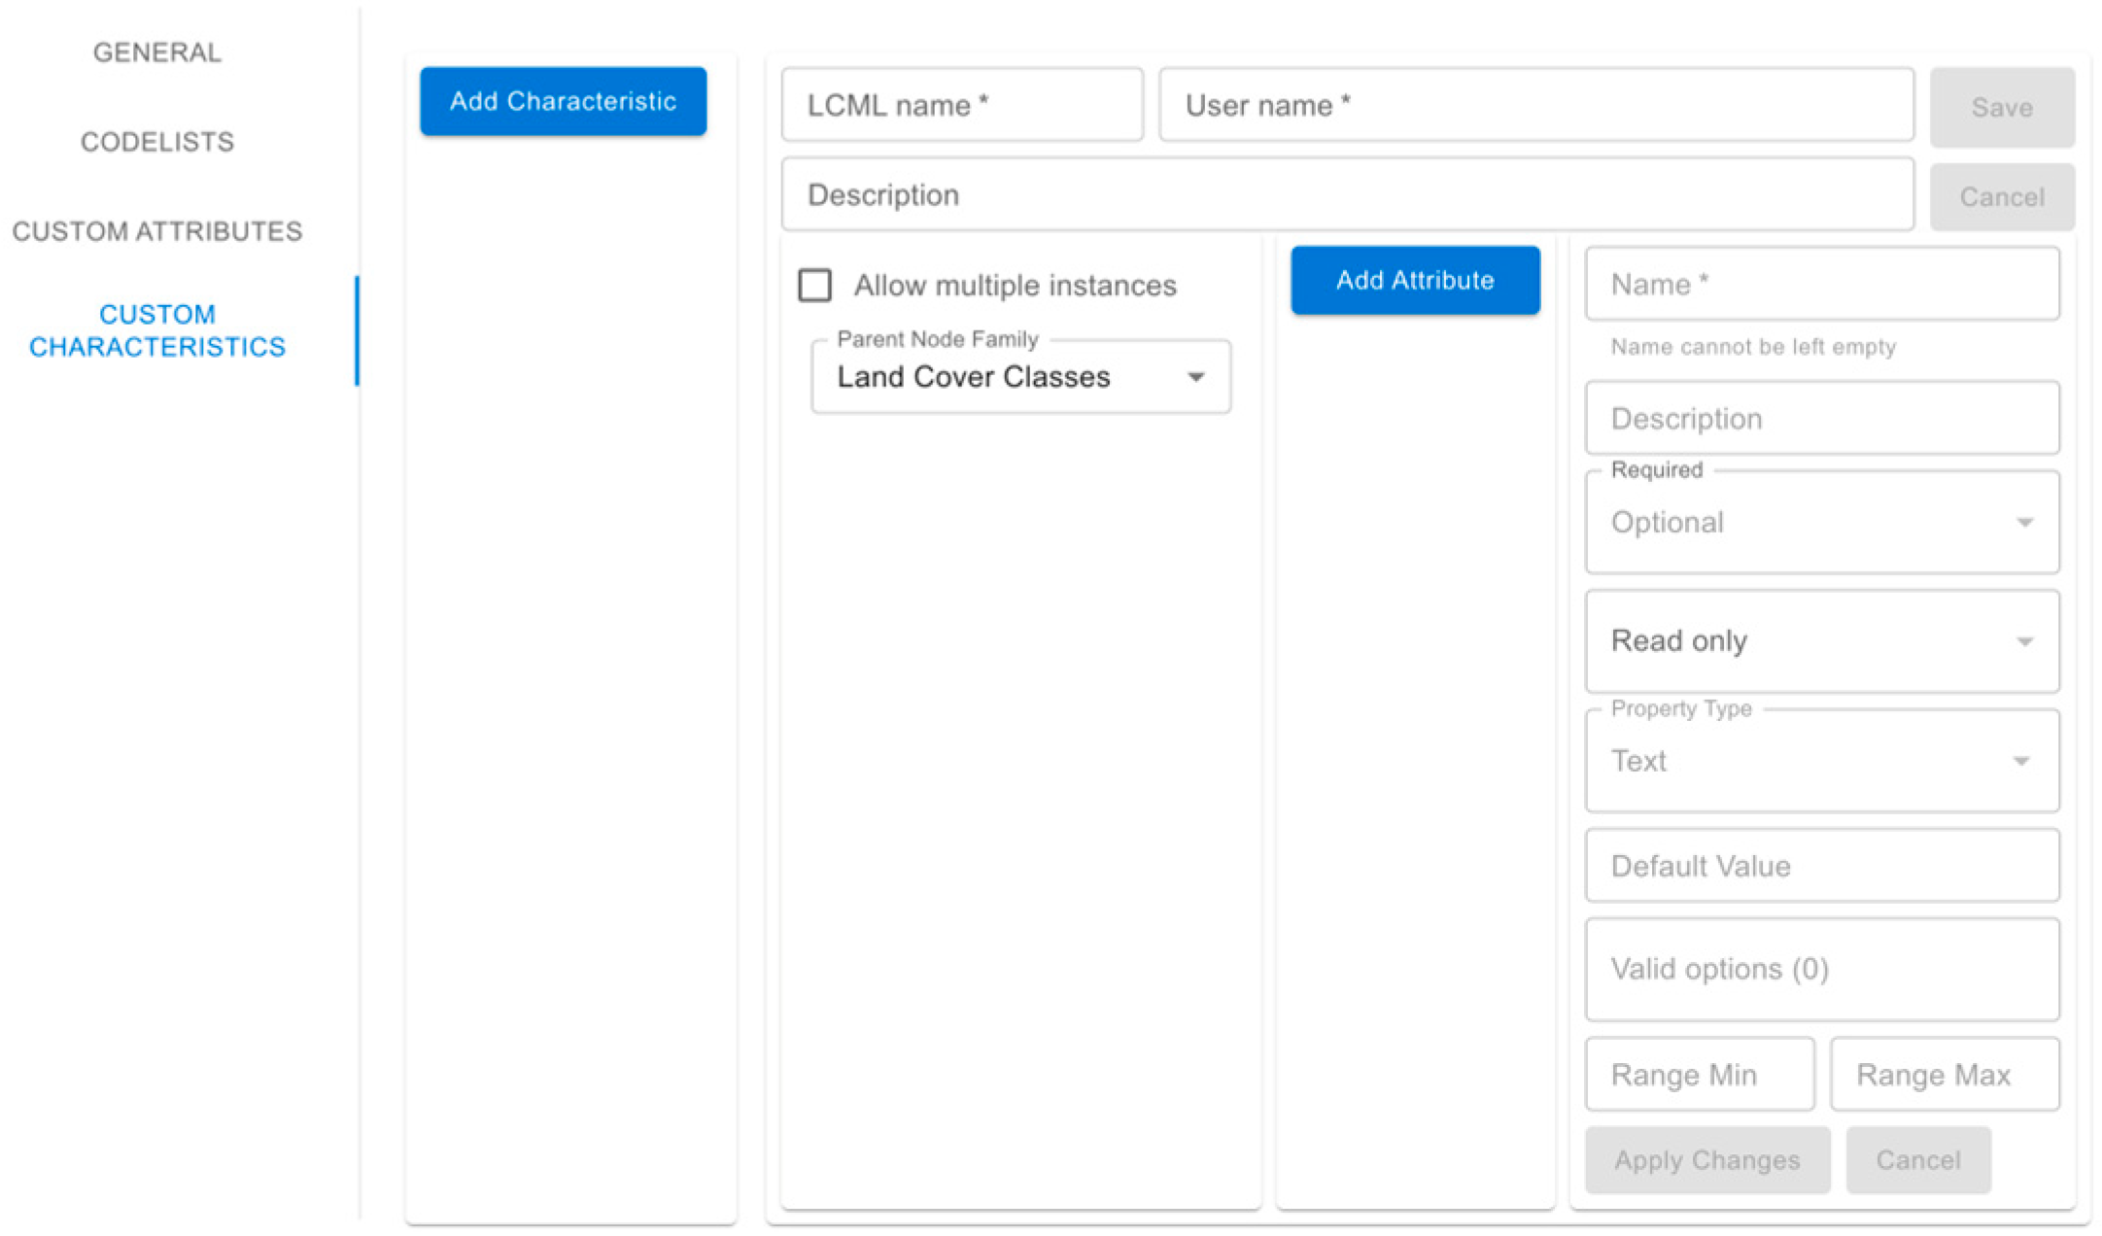Click the attribute Name field

1821,284
